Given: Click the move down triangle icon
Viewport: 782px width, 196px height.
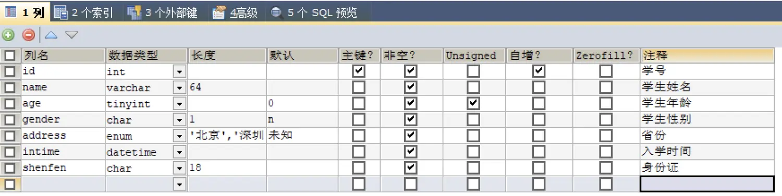Looking at the screenshot, I should 71,35.
